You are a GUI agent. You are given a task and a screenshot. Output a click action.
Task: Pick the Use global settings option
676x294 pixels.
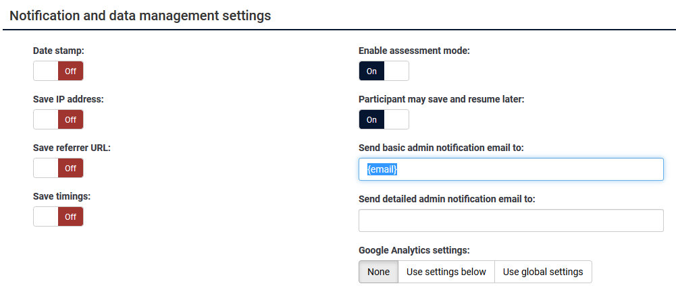(543, 272)
